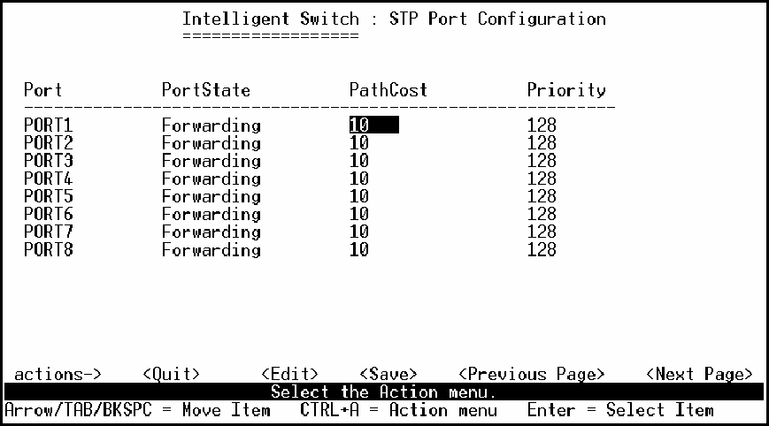Select the Quit action

[x=171, y=374]
